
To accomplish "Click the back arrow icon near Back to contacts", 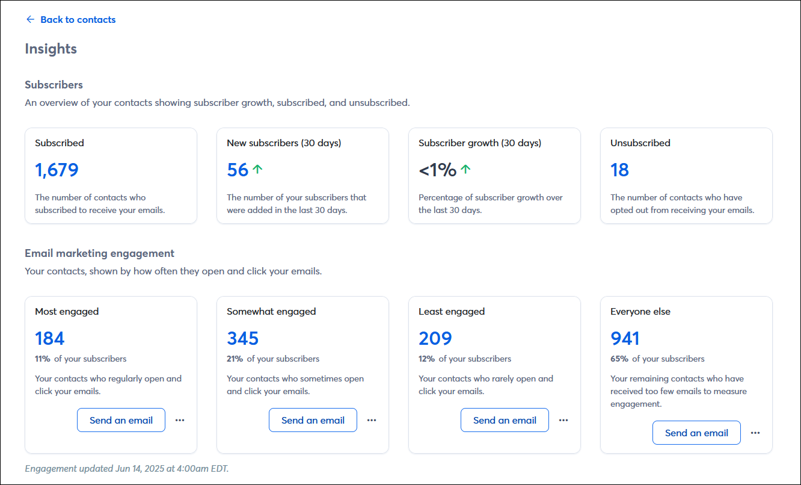I will (30, 19).
